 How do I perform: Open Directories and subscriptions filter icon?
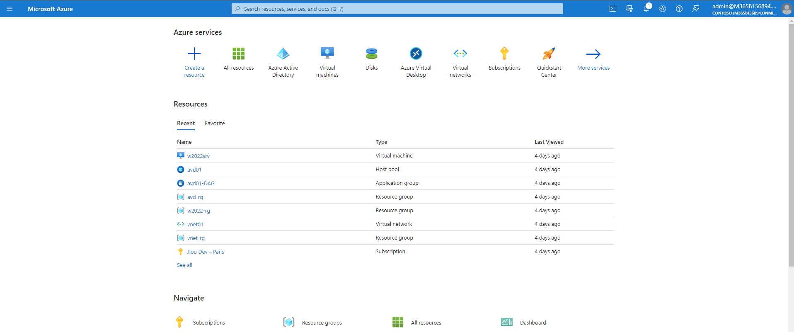pyautogui.click(x=629, y=9)
